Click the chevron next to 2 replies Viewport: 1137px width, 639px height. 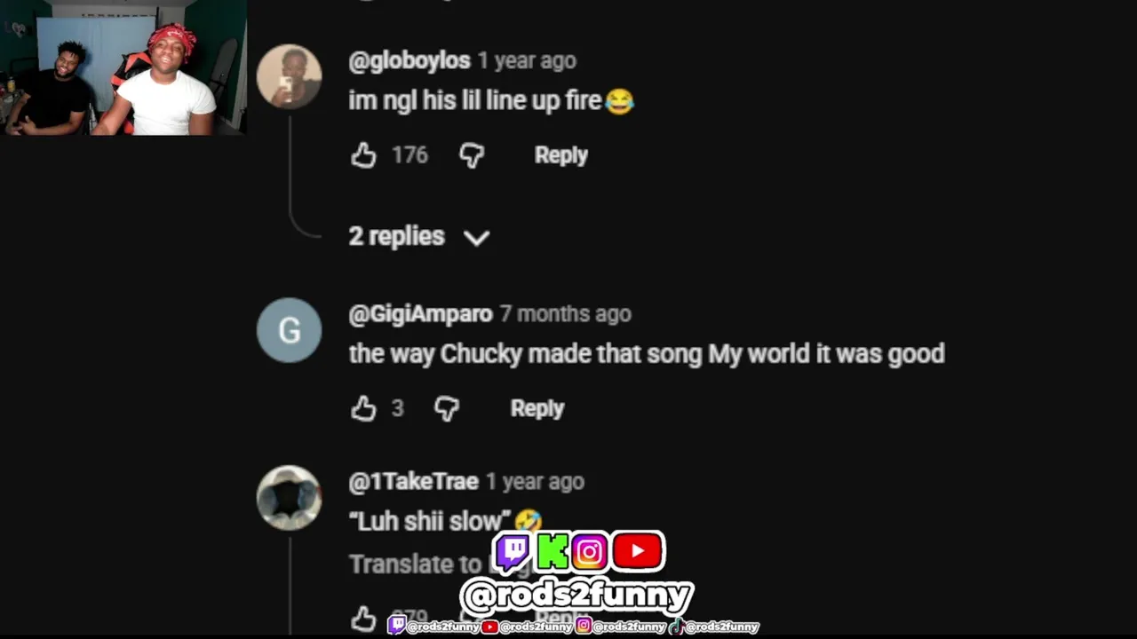(477, 237)
